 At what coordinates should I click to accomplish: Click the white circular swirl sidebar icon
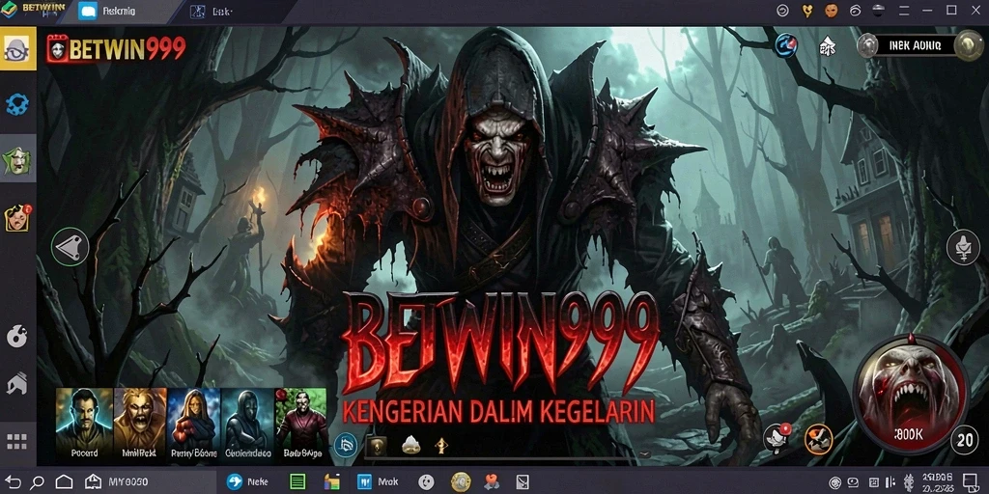tap(17, 336)
